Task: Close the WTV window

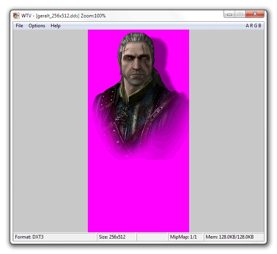Action: pyautogui.click(x=255, y=14)
